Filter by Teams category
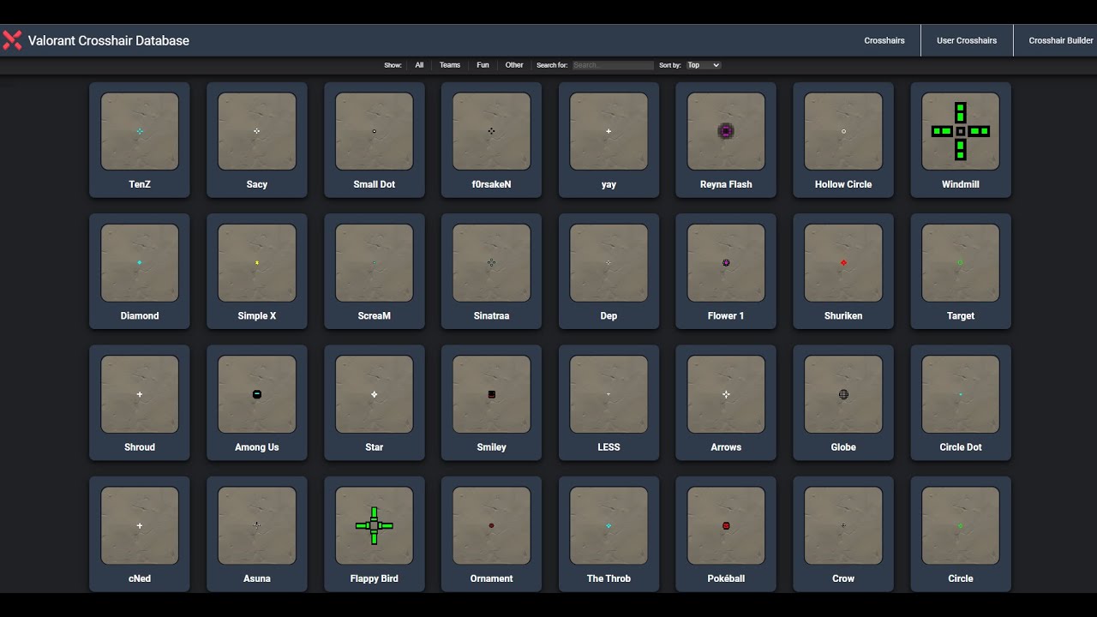This screenshot has width=1097, height=617. 450,65
